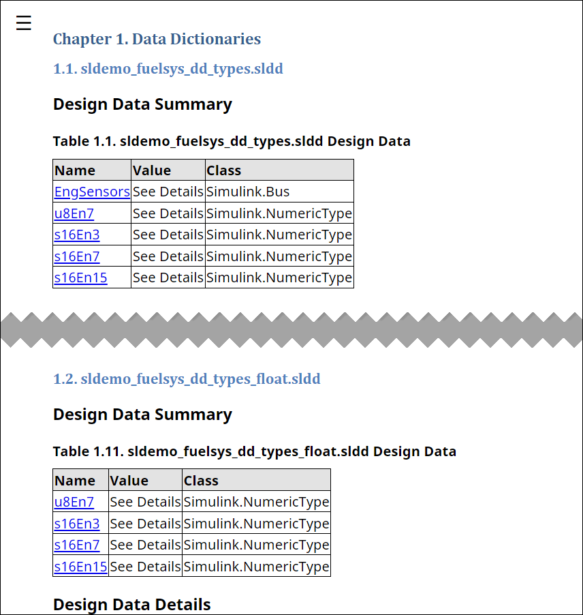The image size is (583, 615).
Task: Open the hamburger navigation menu
Action: (x=24, y=22)
